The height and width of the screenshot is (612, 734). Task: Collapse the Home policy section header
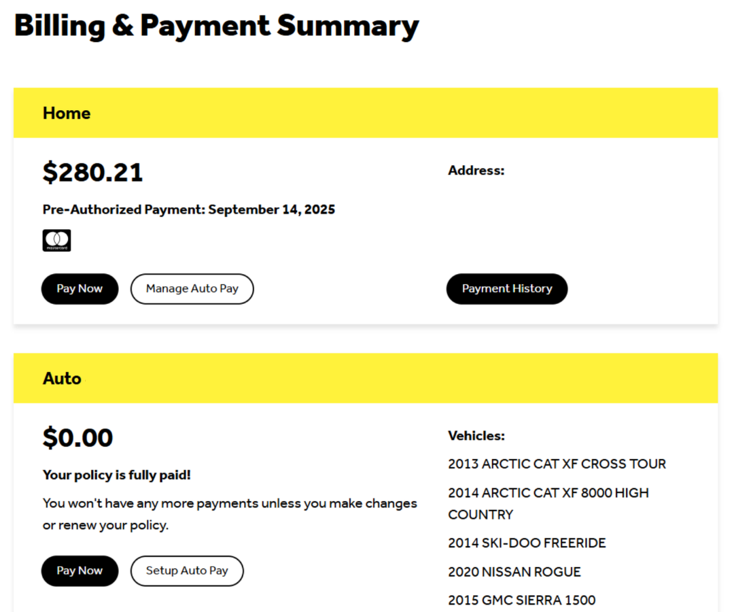(x=67, y=113)
